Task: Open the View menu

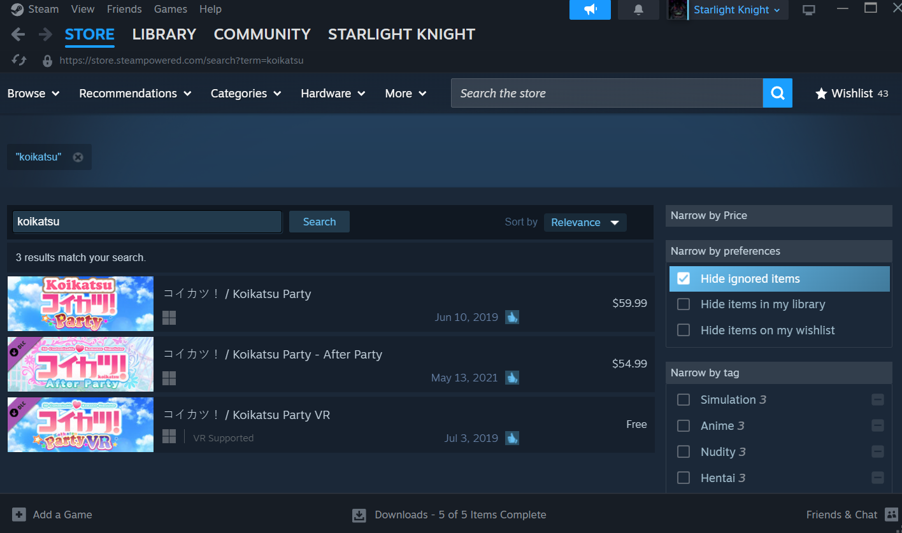Action: [x=83, y=9]
